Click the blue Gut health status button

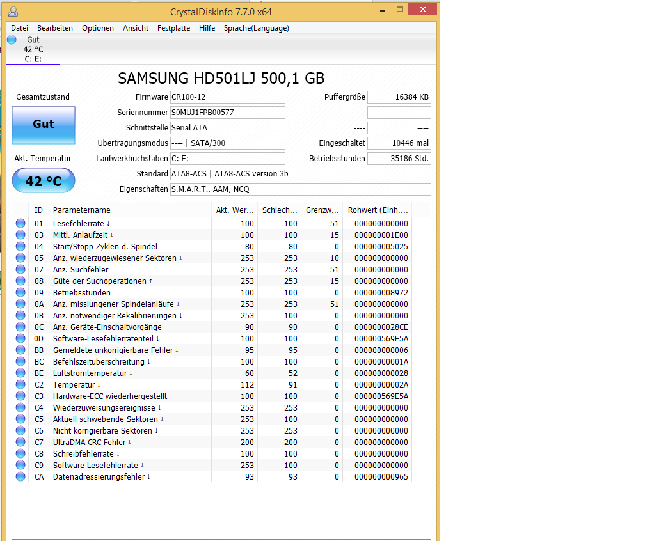tap(44, 125)
